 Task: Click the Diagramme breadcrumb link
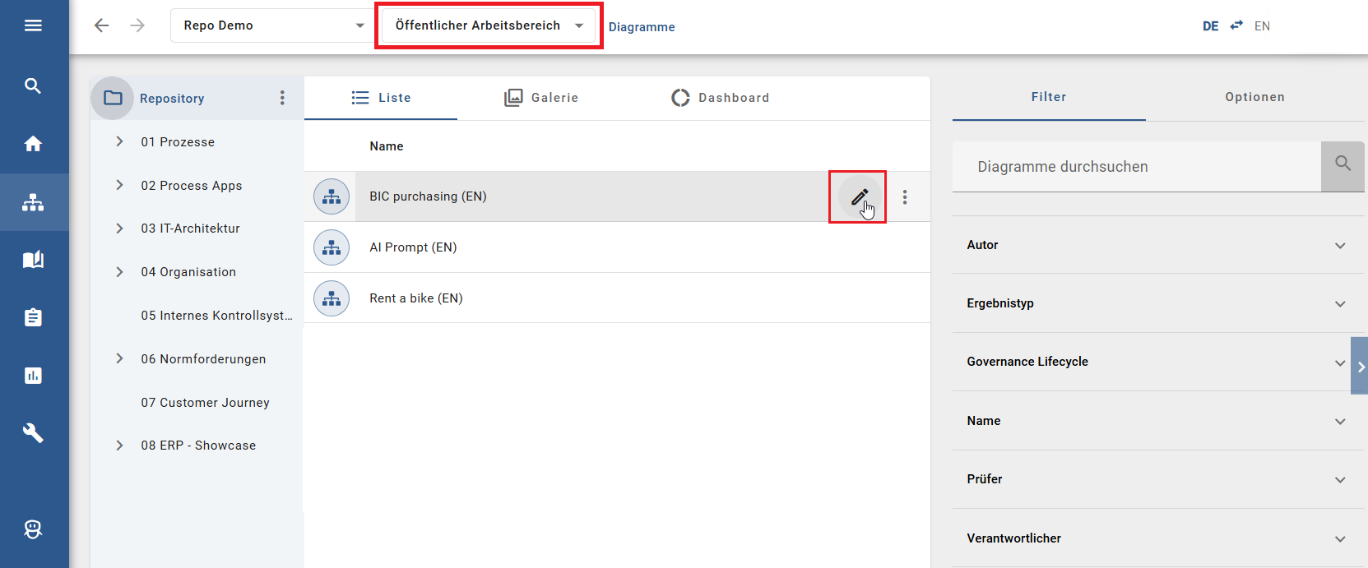pos(642,27)
